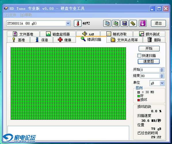Screen dimensions: 172x144
Task: Click the copy screenshot toolbar icon
Action: pyautogui.click(x=116, y=23)
